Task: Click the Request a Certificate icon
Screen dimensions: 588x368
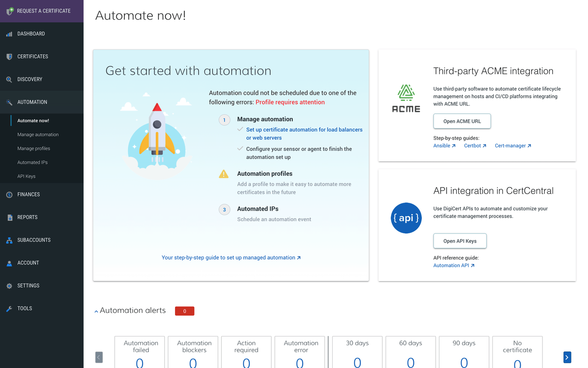Action: coord(9,10)
